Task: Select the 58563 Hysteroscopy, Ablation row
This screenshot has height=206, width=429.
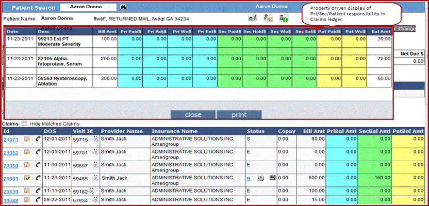Action: click(x=199, y=81)
